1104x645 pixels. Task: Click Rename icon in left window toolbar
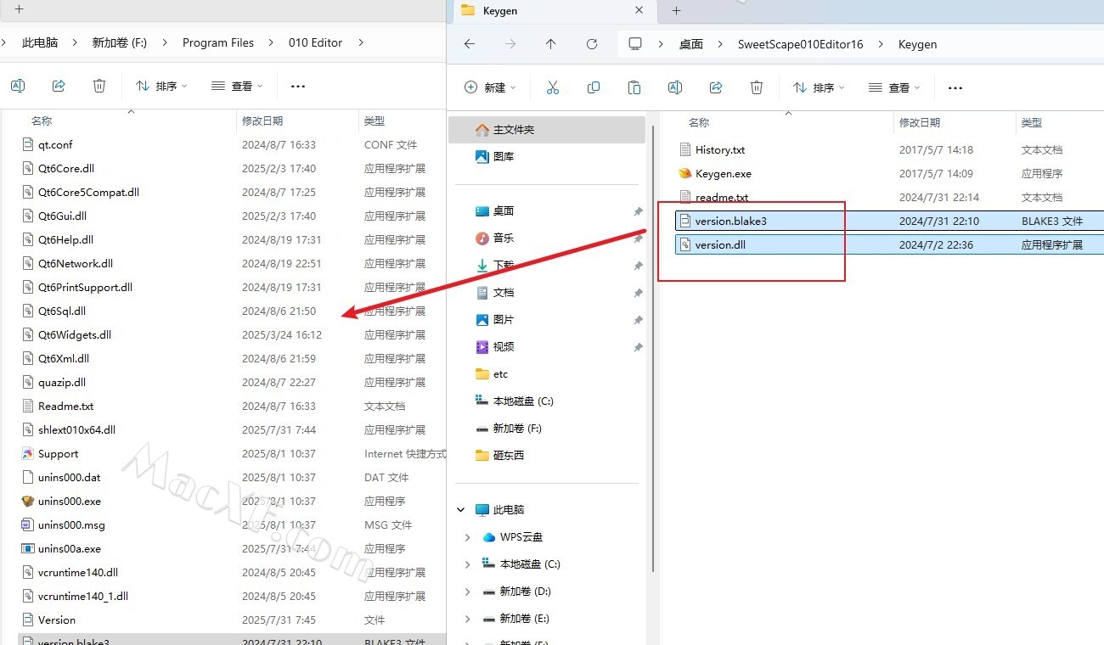pos(18,86)
